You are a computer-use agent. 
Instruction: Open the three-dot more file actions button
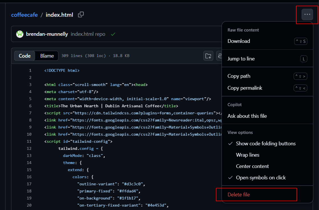pyautogui.click(x=307, y=14)
